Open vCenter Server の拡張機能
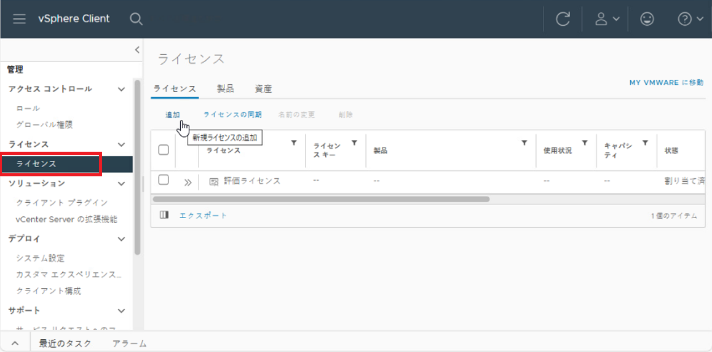This screenshot has width=712, height=352. (66, 219)
